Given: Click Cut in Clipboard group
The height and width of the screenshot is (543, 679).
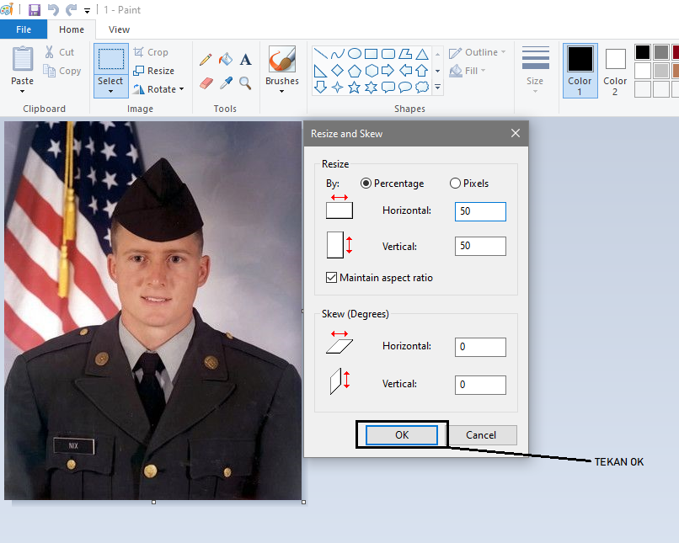Looking at the screenshot, I should pyautogui.click(x=60, y=52).
